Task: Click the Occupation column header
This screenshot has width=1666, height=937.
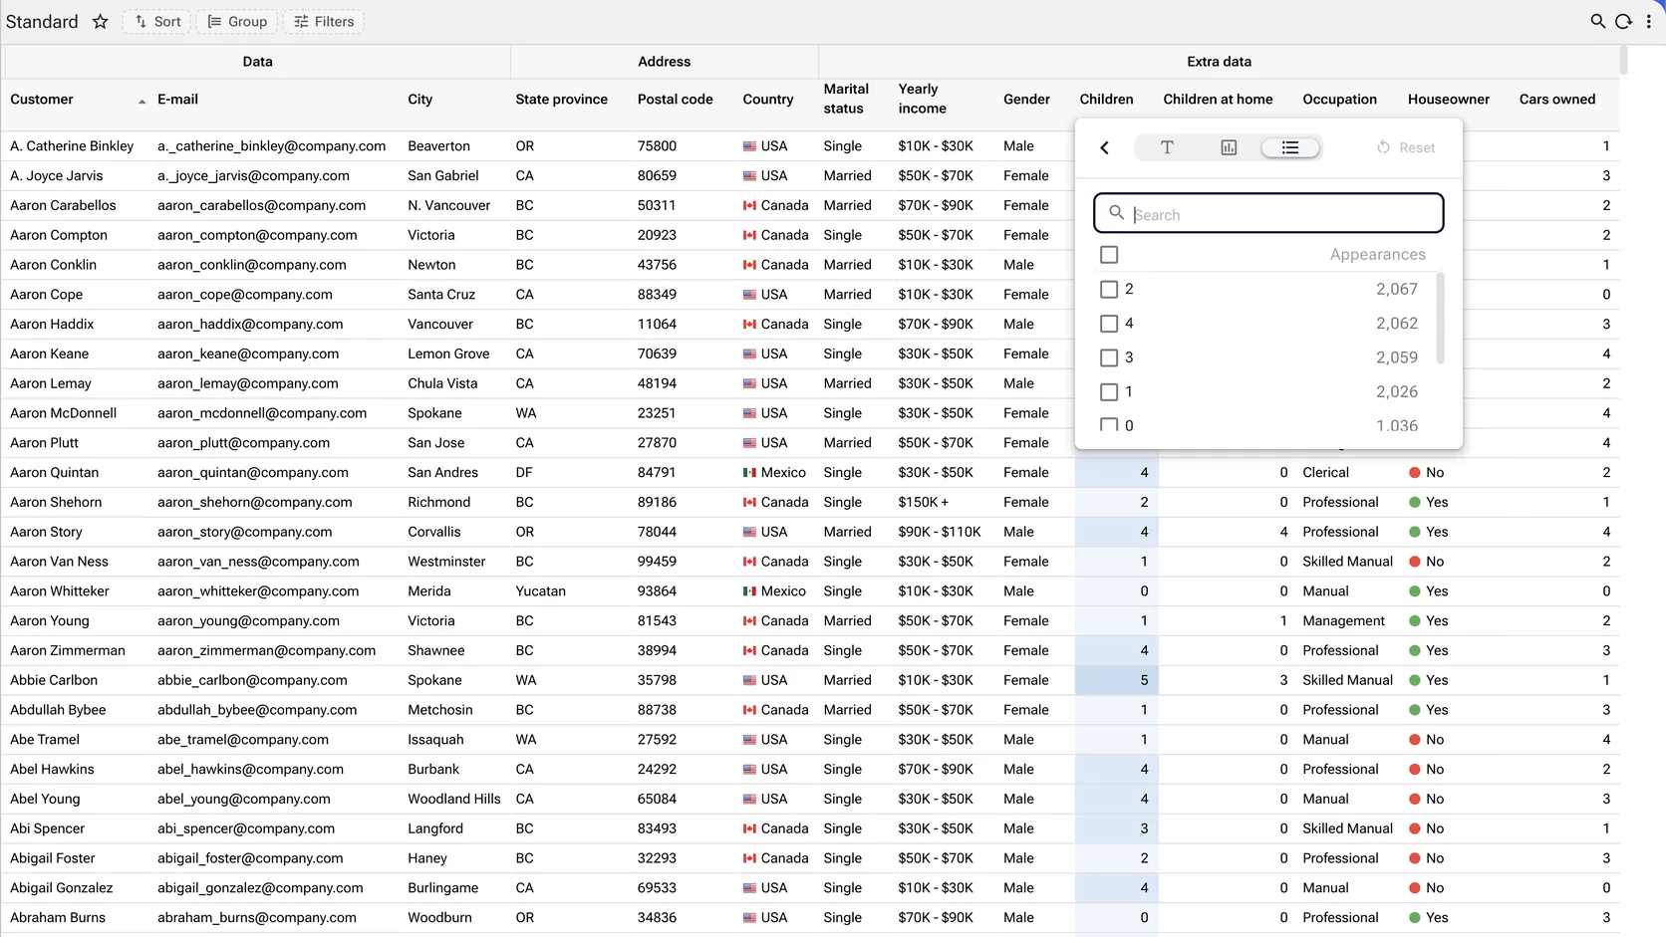Action: coord(1339,100)
